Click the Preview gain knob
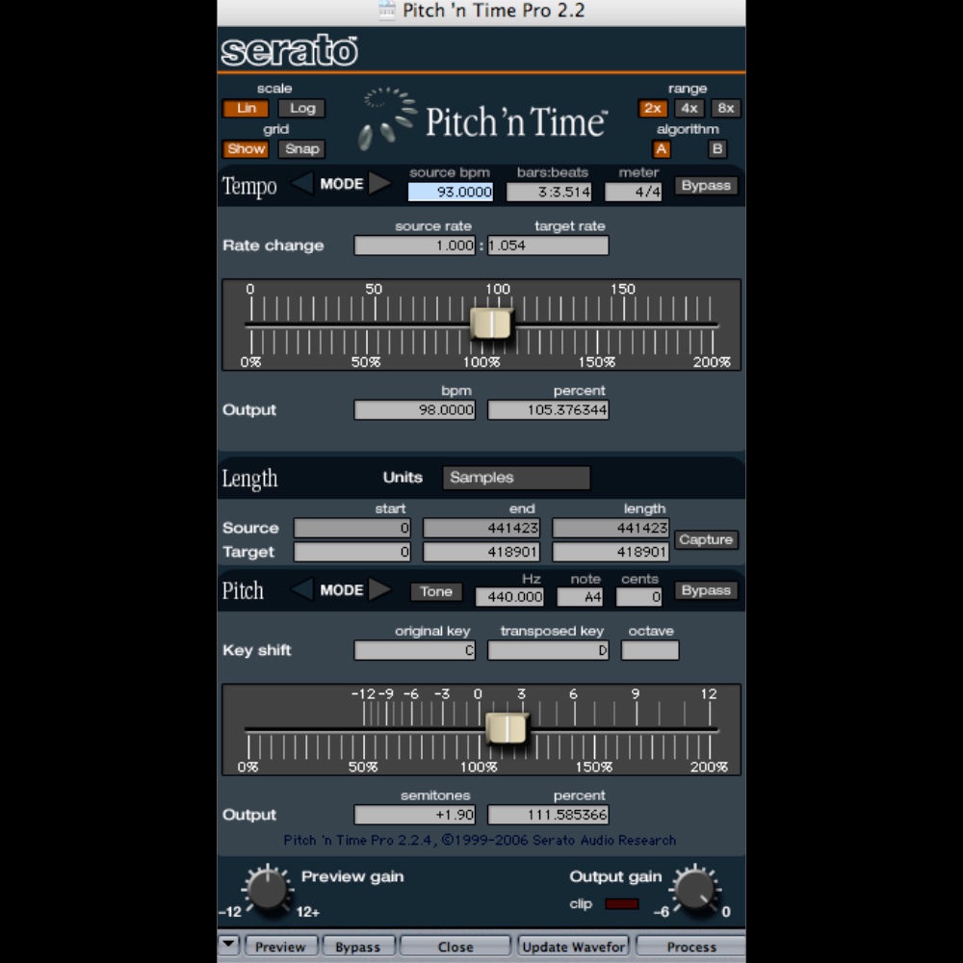This screenshot has height=963, width=963. (267, 889)
